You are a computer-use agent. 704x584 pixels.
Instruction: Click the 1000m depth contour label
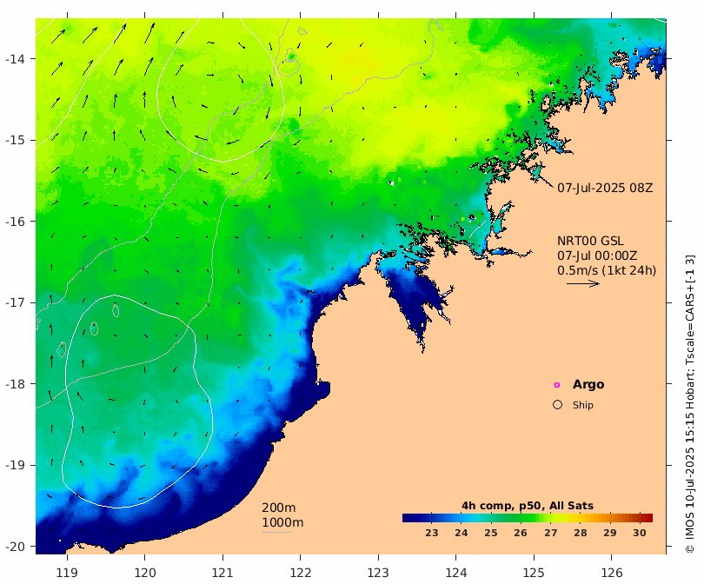282,522
